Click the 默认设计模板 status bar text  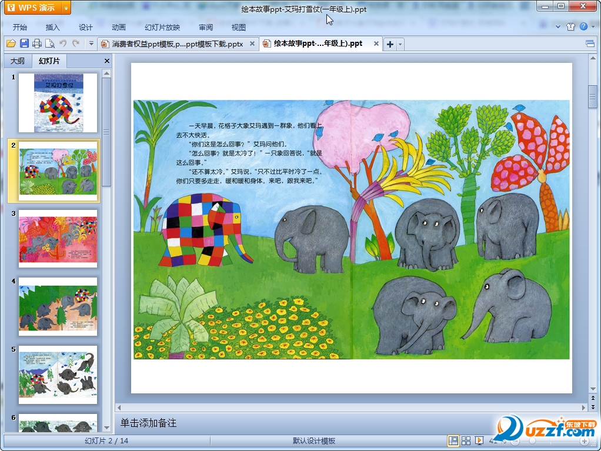tap(314, 441)
